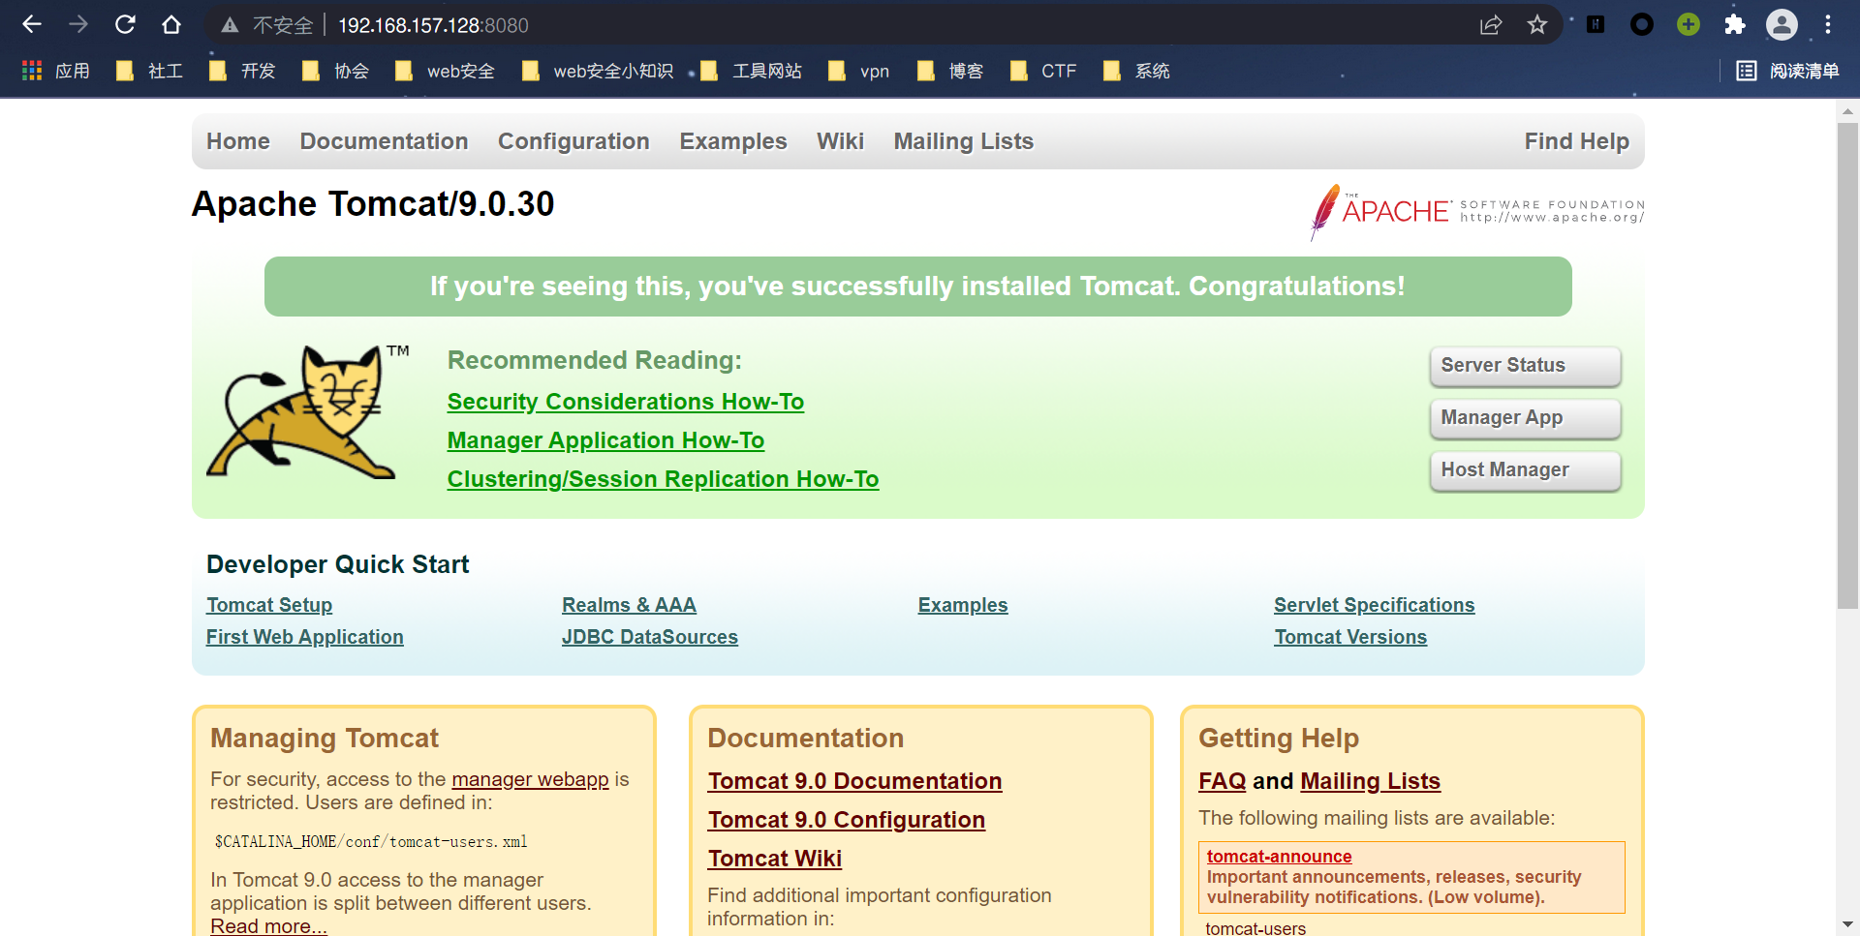Click the Host Manager button
This screenshot has width=1860, height=936.
tap(1525, 470)
